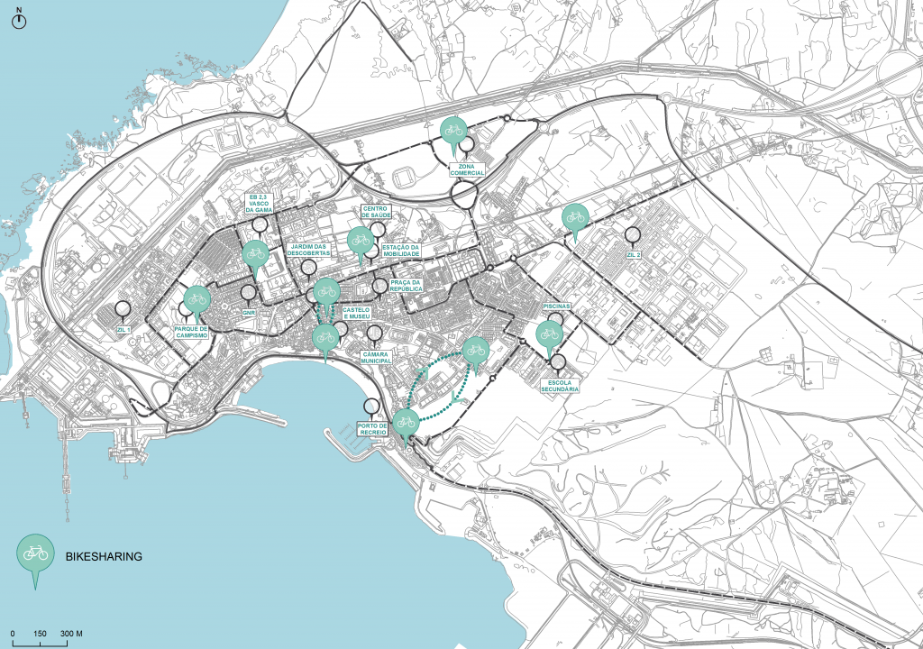Select the ZIL 1 circular point marker
This screenshot has width=923, height=649.
[x=123, y=308]
